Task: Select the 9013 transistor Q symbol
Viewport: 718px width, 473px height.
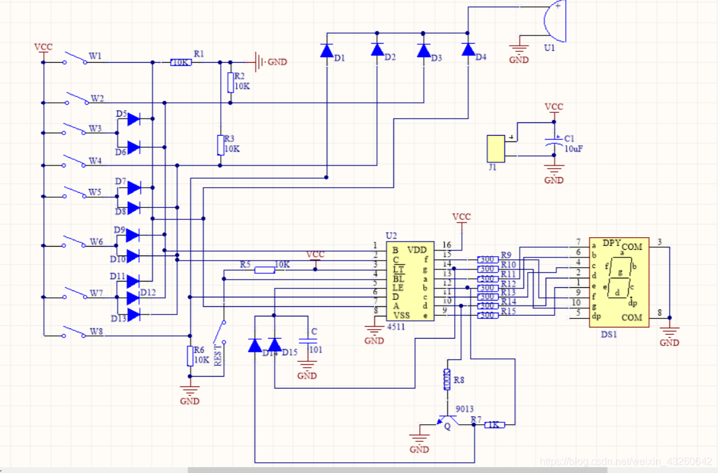Action: pyautogui.click(x=447, y=421)
